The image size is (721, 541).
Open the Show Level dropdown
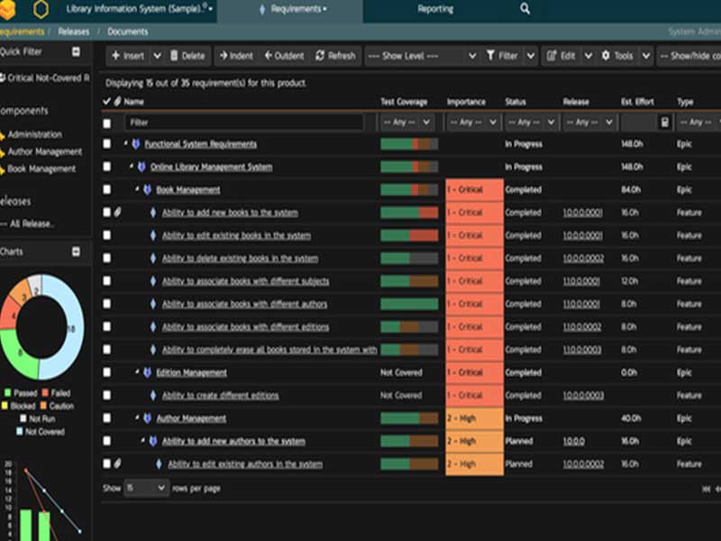pyautogui.click(x=422, y=56)
